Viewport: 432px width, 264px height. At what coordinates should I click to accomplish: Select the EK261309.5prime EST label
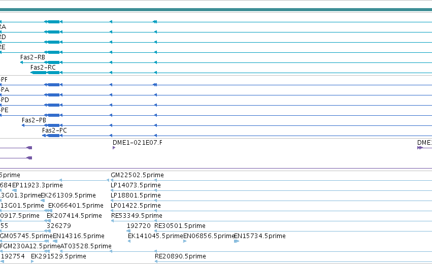click(x=69, y=195)
